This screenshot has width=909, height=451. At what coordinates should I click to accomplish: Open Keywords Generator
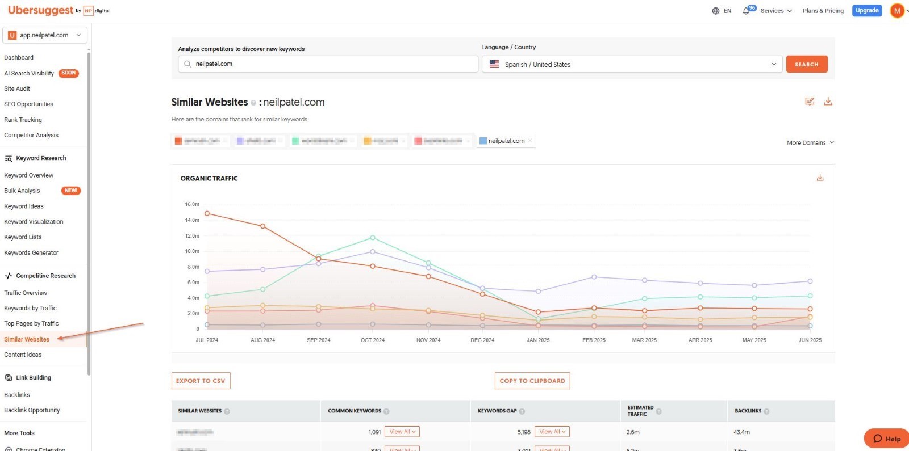click(x=31, y=253)
